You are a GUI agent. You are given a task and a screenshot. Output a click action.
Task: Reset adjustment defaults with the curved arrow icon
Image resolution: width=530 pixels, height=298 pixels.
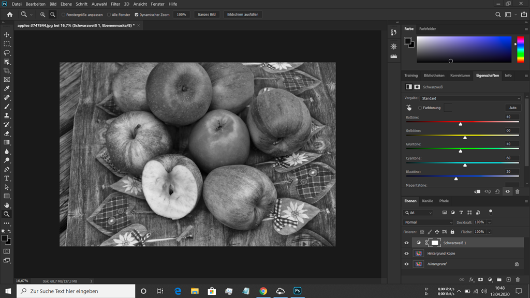tap(497, 191)
